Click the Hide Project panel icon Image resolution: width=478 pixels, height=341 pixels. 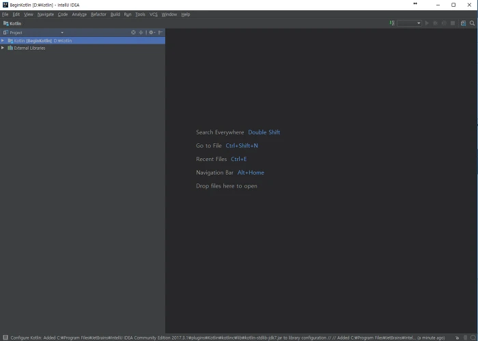coord(160,32)
